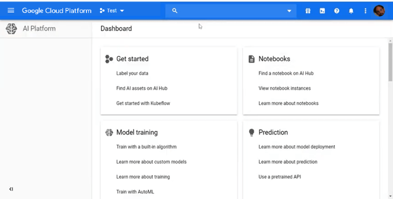Click Train with AutoML
Screen dimensions: 393x199
135,191
